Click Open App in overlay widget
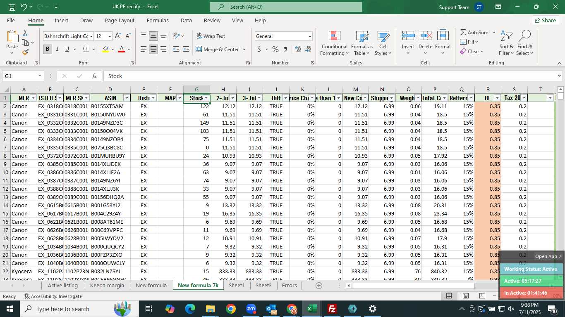The width and height of the screenshot is (565, 317). (548, 256)
